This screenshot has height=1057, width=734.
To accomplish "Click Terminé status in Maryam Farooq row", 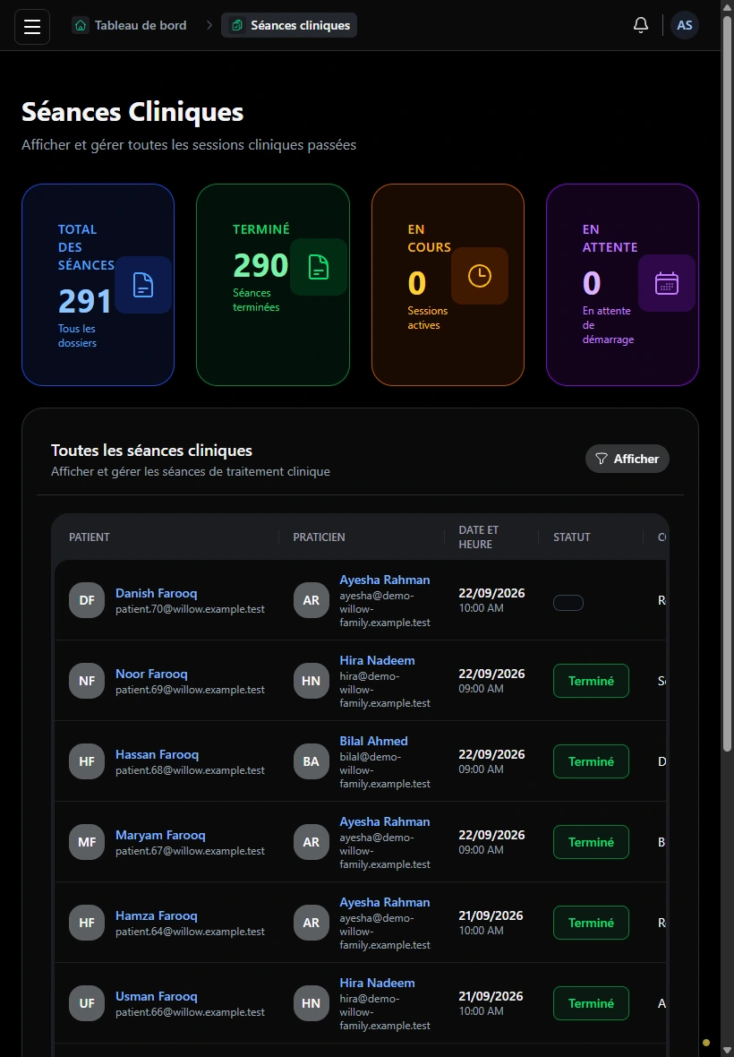I will coord(592,842).
